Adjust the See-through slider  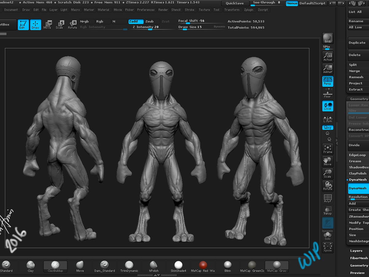(267, 3)
